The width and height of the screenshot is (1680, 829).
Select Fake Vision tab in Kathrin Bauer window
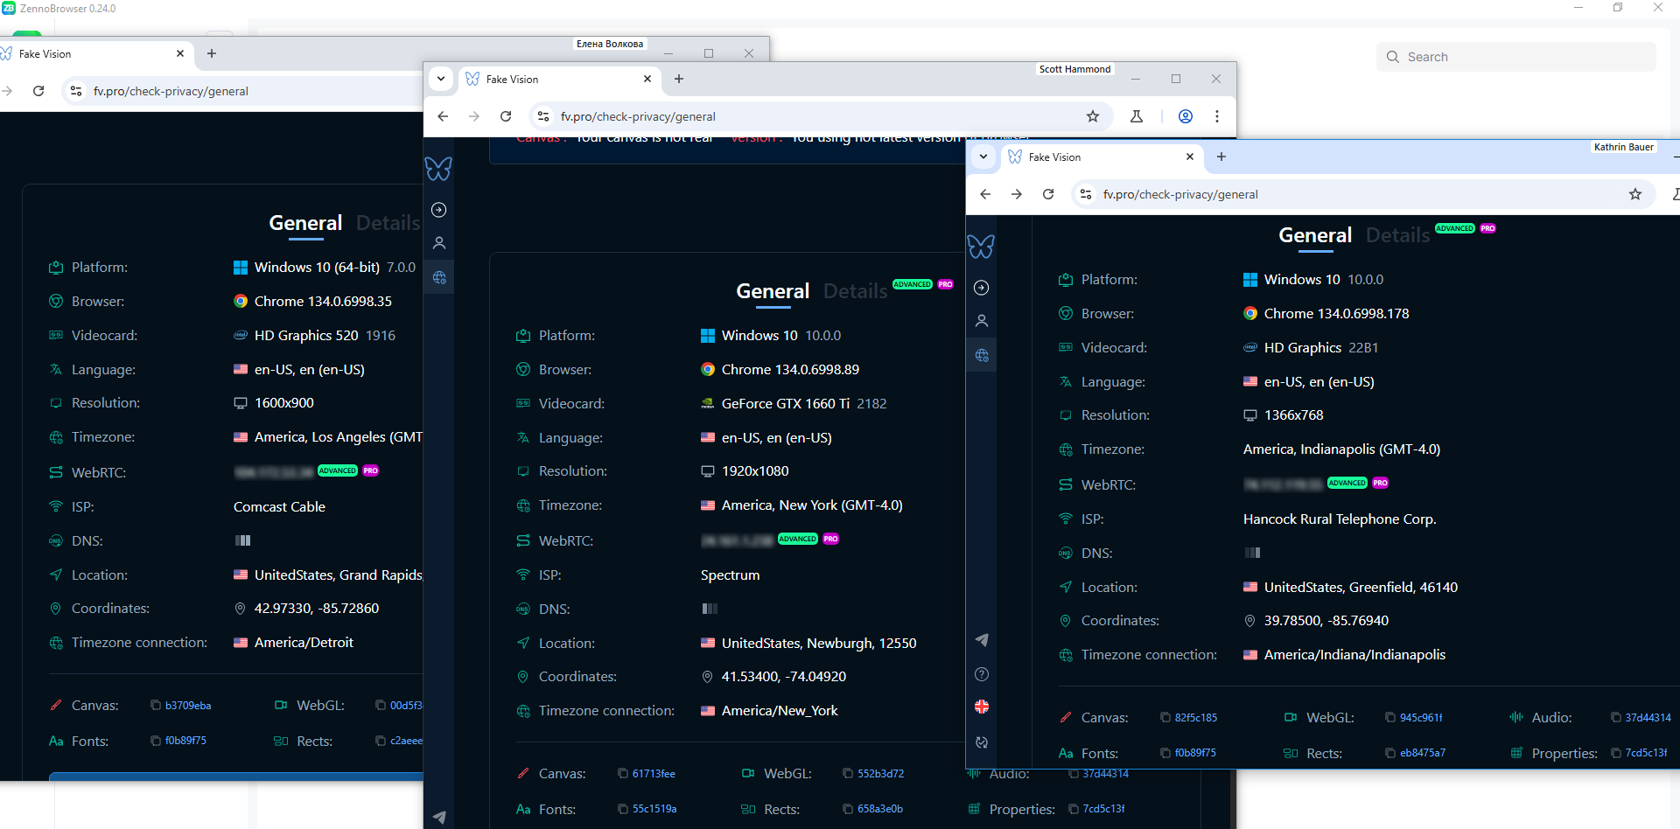click(x=1101, y=157)
